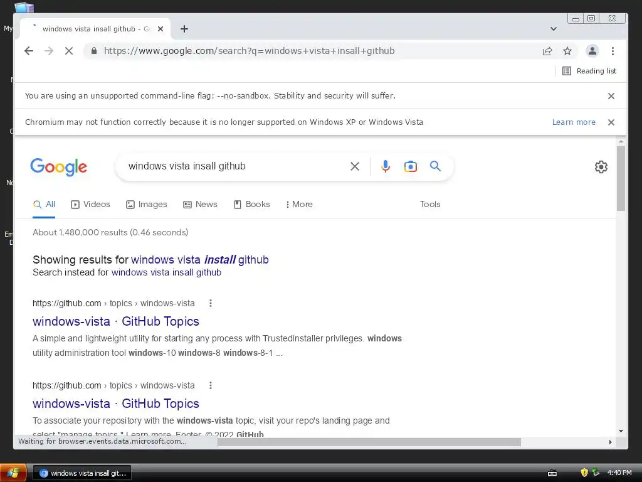Go back to the previous page
The width and height of the screenshot is (642, 482).
29,51
